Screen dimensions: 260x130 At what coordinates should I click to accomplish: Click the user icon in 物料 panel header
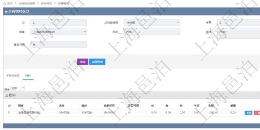[6, 95]
